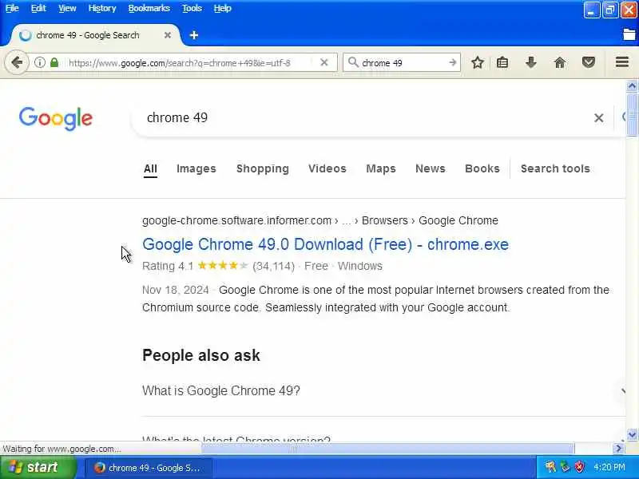The image size is (639, 479).
Task: Open the folder icon at tab bar right
Action: (x=629, y=34)
